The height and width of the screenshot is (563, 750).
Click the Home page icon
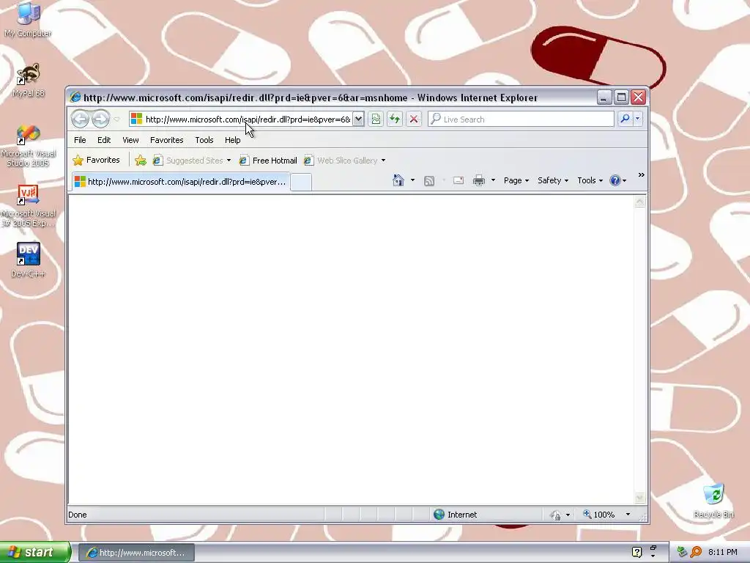[398, 180]
